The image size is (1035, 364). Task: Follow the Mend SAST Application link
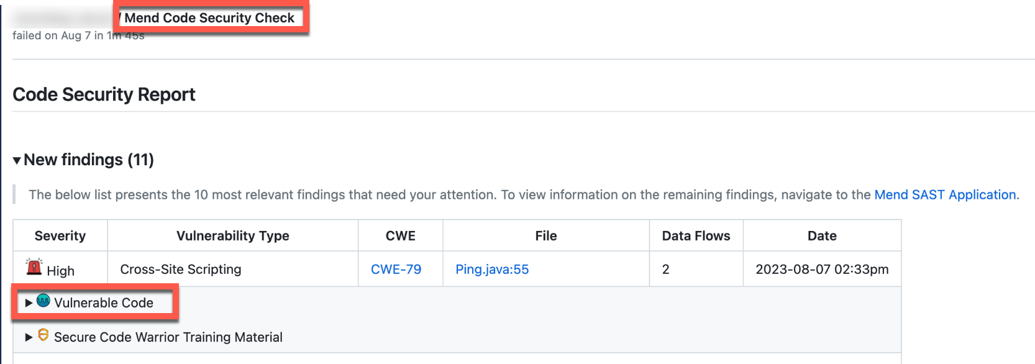[945, 195]
